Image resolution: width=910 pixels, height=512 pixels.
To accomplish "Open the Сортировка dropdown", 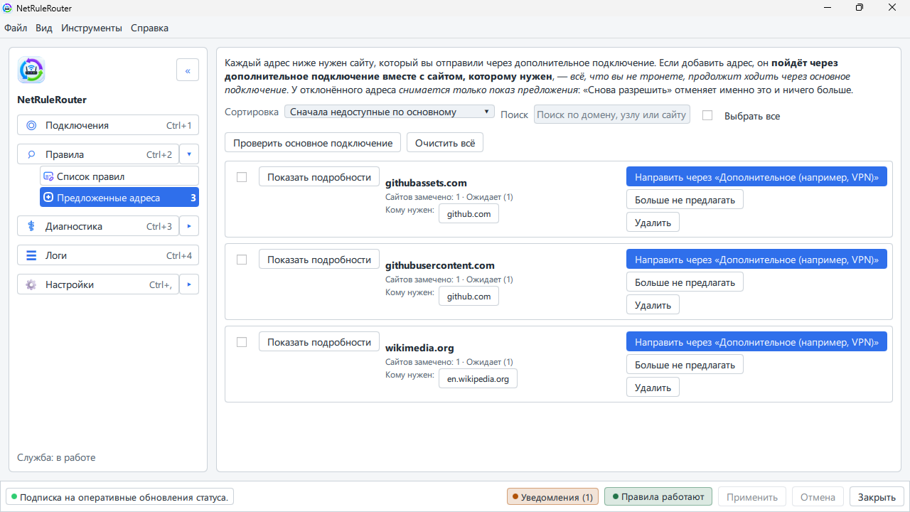I will click(390, 112).
